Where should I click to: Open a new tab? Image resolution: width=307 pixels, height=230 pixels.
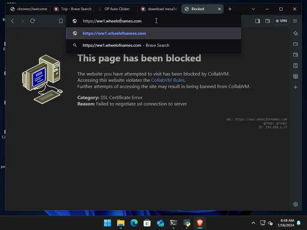[230, 9]
